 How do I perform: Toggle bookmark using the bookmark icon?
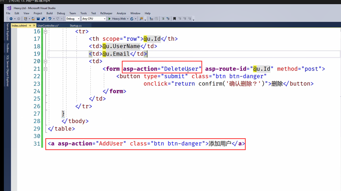pyautogui.click(x=174, y=19)
